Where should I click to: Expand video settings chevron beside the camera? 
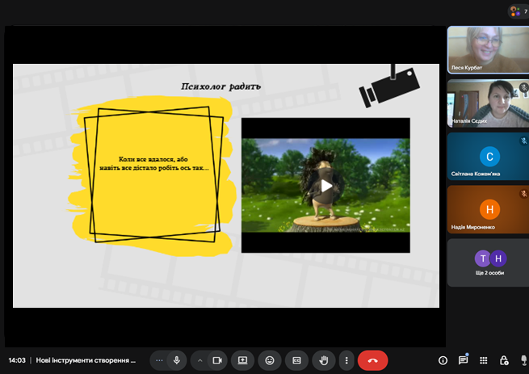point(199,360)
